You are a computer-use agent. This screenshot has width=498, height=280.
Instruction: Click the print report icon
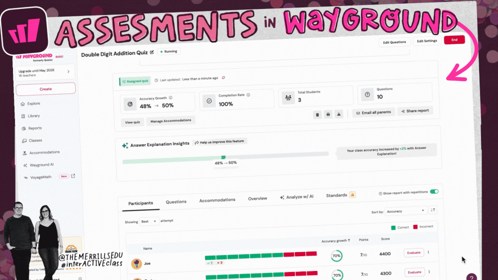[x=328, y=114]
